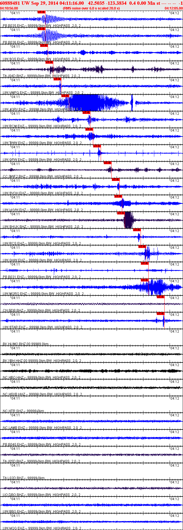Screen dimensions: 183x530
Task: Click the UO DBO BHZ station label
Action: [x=42, y=495]
